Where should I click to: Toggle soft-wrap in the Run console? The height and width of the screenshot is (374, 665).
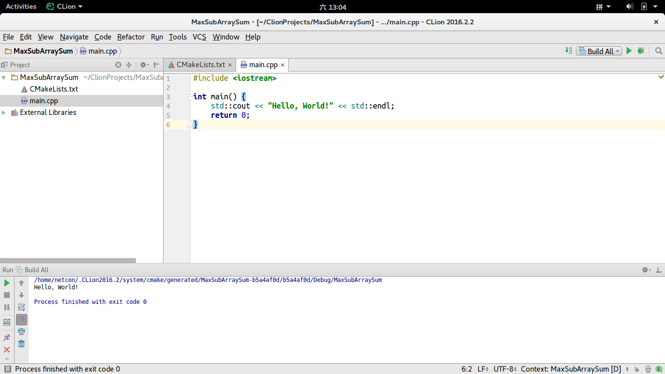pyautogui.click(x=21, y=307)
